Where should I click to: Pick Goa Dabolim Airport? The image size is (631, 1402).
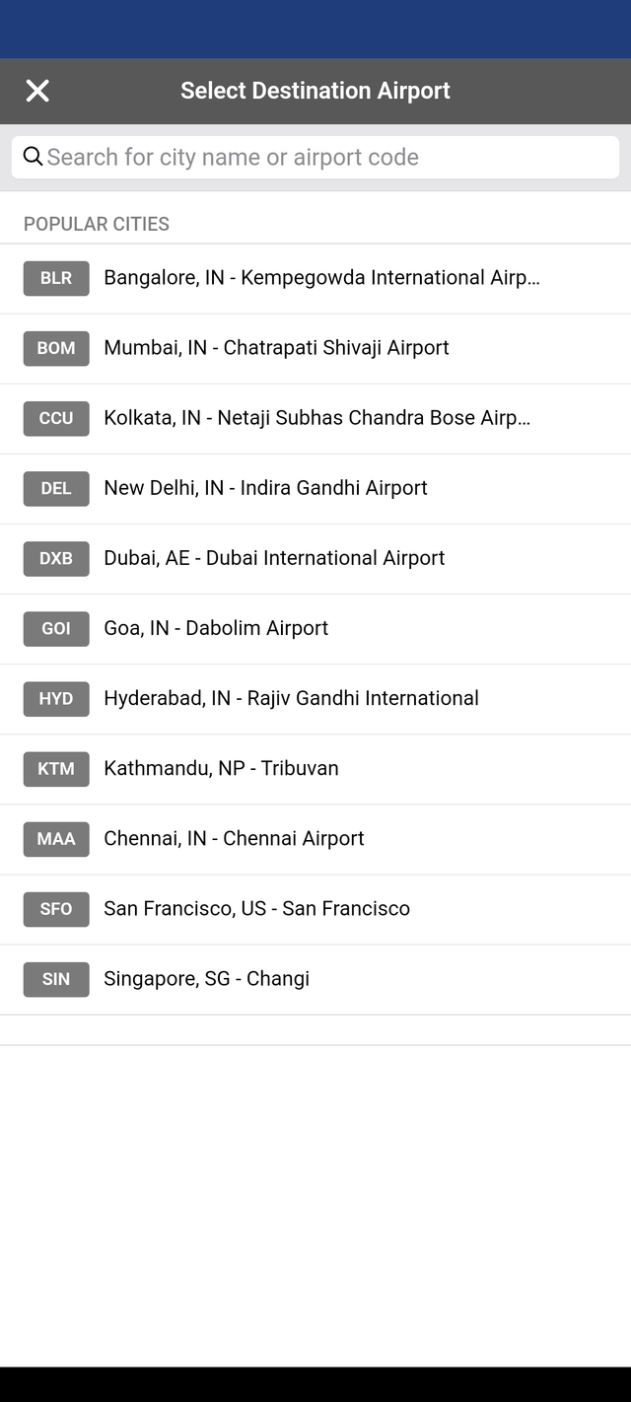coord(315,628)
